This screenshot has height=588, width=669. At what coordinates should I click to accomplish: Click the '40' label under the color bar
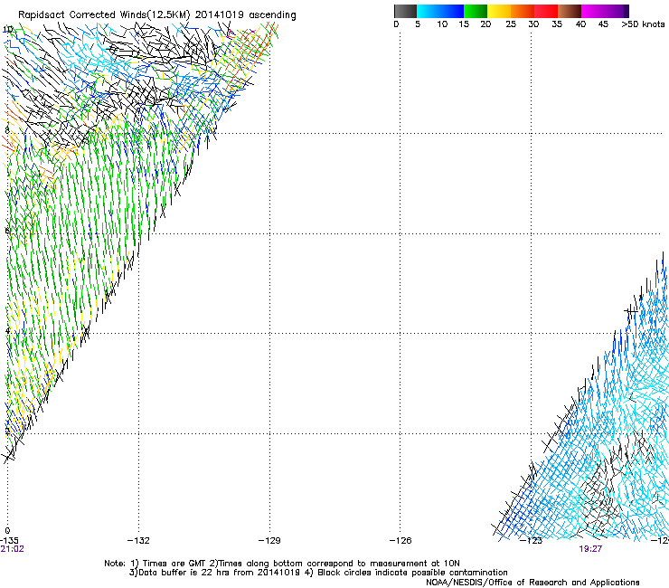tap(580, 24)
